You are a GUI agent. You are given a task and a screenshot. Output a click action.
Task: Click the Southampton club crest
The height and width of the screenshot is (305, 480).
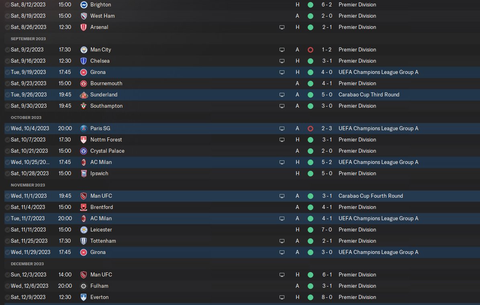84,106
